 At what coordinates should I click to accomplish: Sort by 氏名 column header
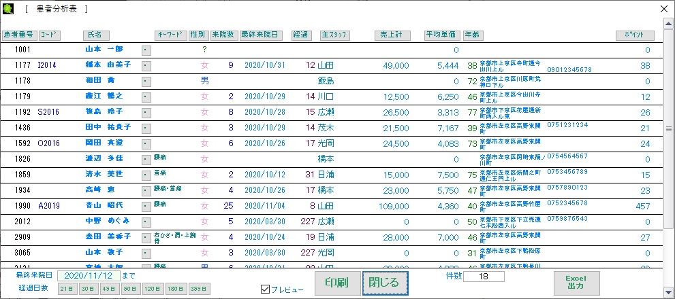click(97, 35)
